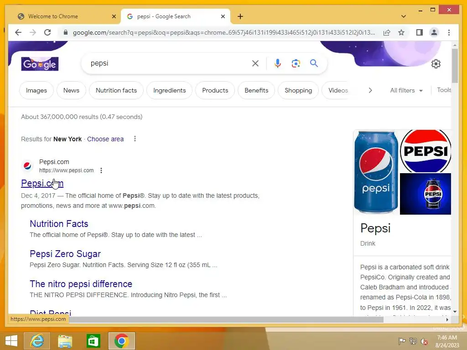Image resolution: width=467 pixels, height=350 pixels.
Task: Click the About 367,000,000 results text
Action: coord(82,117)
